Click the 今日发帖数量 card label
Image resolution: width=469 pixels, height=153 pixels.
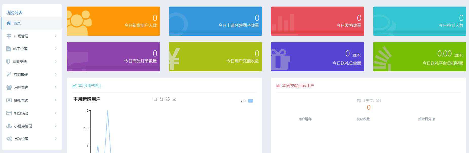[349, 25]
